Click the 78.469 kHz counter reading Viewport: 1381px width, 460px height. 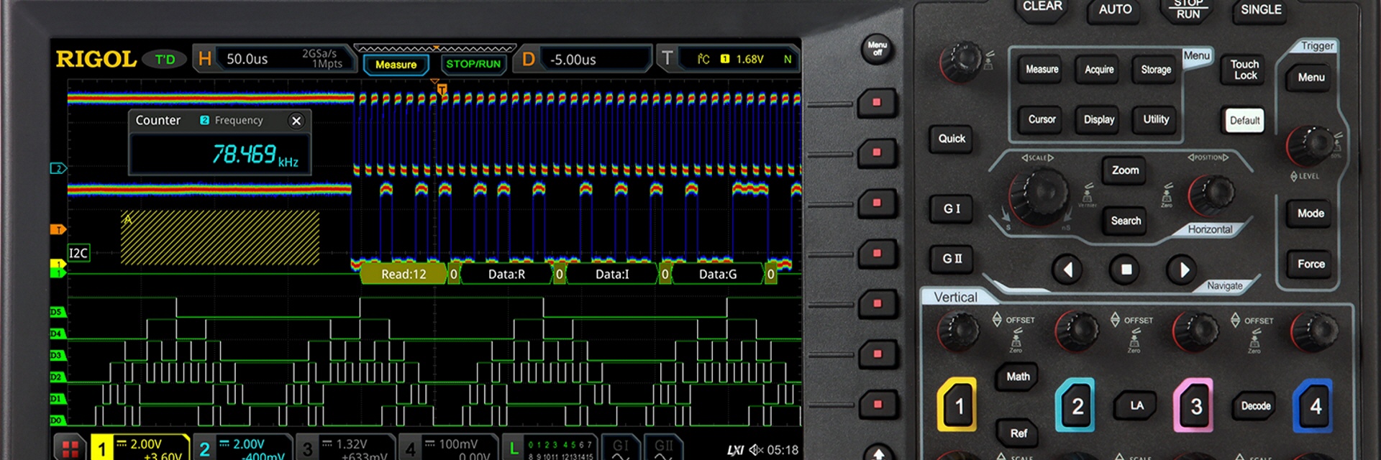pyautogui.click(x=255, y=155)
